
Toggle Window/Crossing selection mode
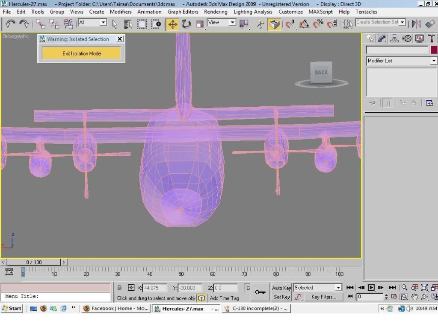pos(156,24)
